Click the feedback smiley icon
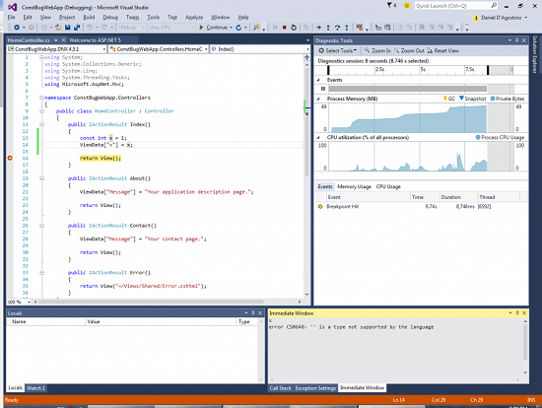This screenshot has height=408, width=542. 407,6
